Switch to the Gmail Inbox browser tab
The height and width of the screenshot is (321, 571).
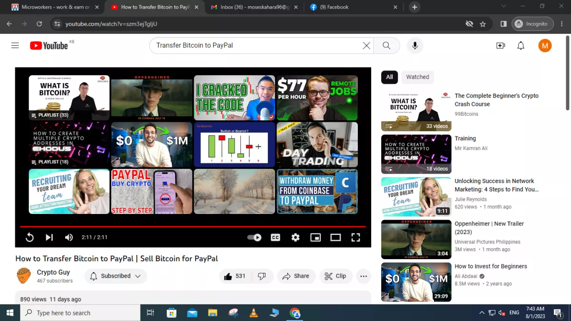tap(255, 7)
